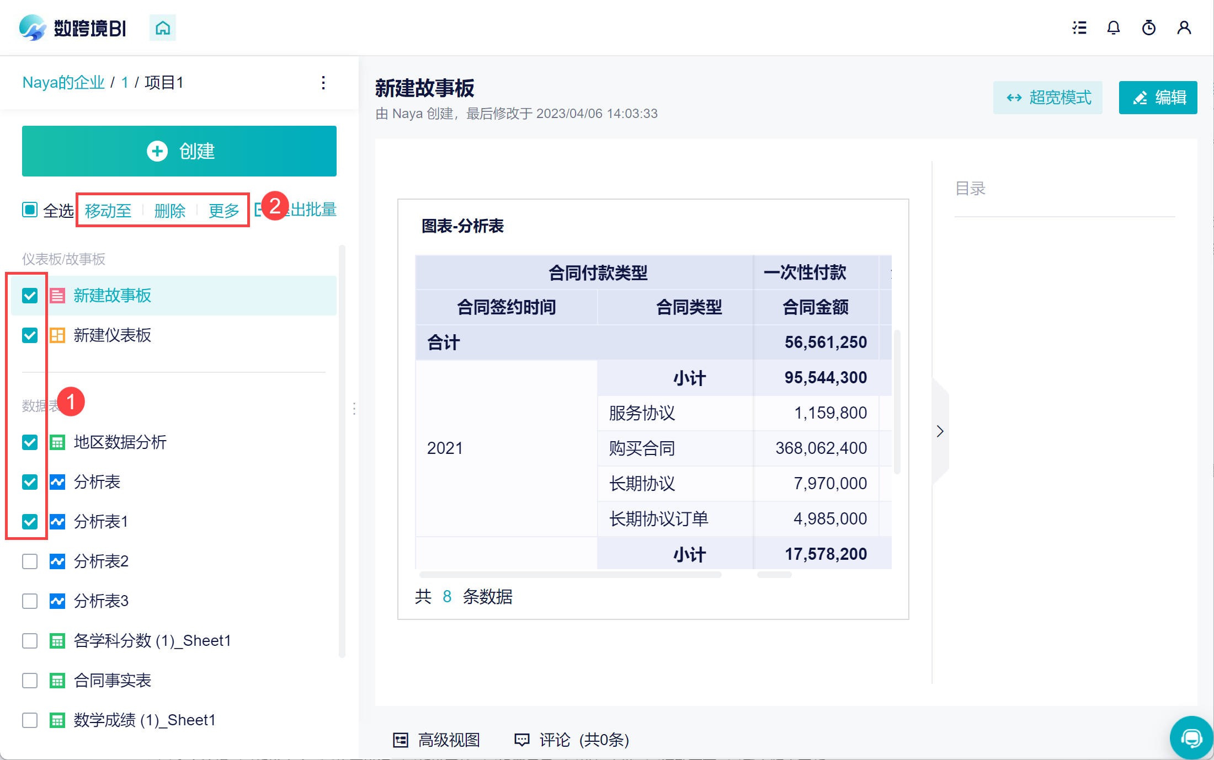This screenshot has width=1214, height=760.
Task: Collapse the 目录 panel with chevron arrow
Action: [940, 431]
